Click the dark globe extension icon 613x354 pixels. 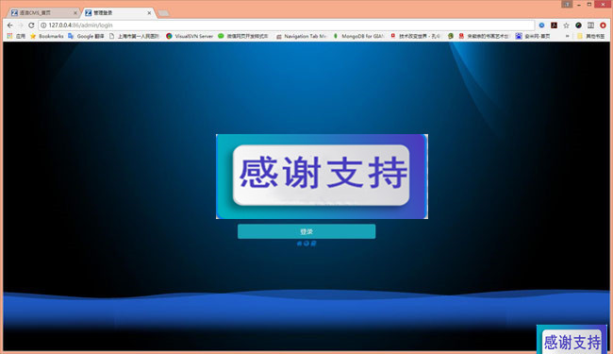(x=578, y=25)
